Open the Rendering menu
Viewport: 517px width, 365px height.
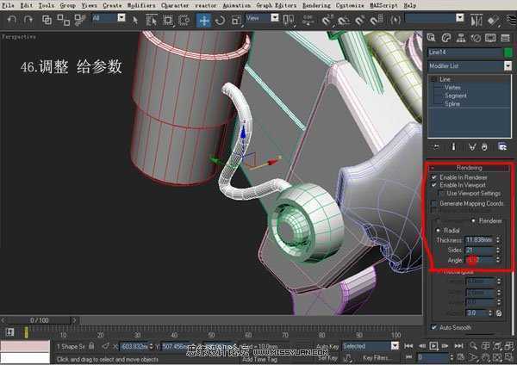pos(316,5)
